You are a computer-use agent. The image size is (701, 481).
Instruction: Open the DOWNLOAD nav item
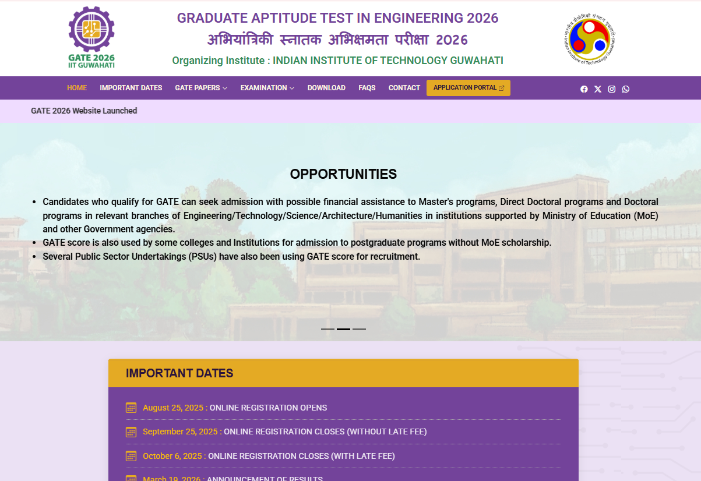[326, 88]
